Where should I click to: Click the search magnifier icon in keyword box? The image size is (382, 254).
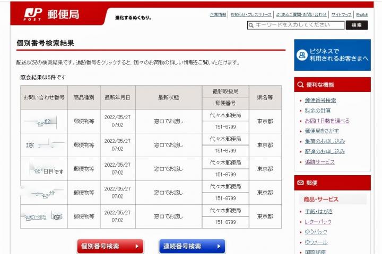tap(251, 25)
